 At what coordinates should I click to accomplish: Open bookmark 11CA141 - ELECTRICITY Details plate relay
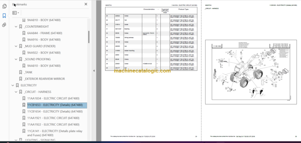click(x=55, y=133)
